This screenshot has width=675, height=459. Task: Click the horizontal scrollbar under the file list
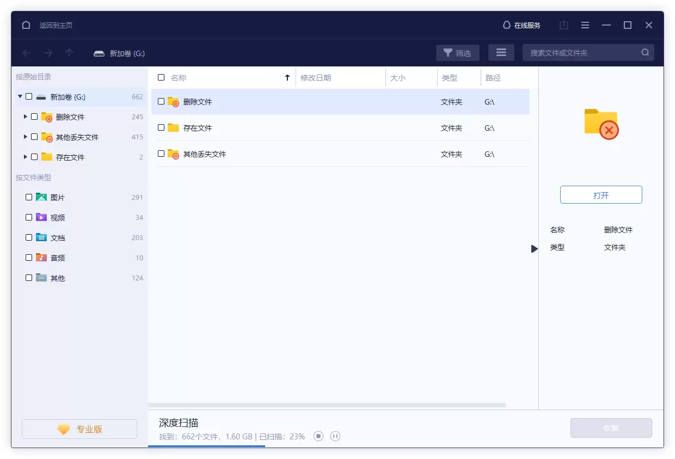click(327, 405)
